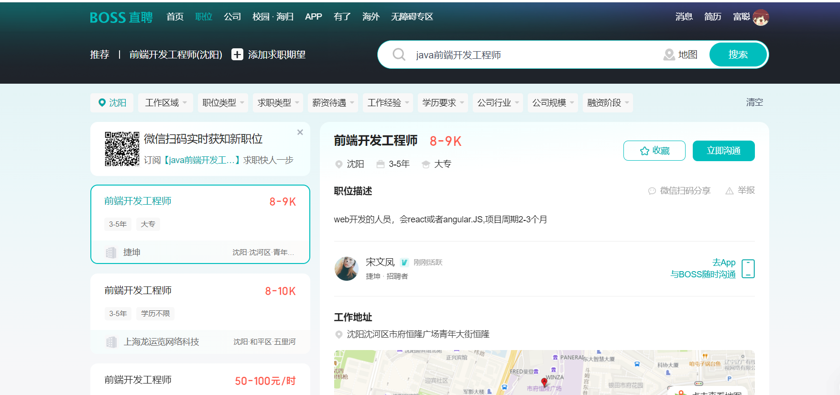
Task: Click the 搜索 search button
Action: [738, 55]
